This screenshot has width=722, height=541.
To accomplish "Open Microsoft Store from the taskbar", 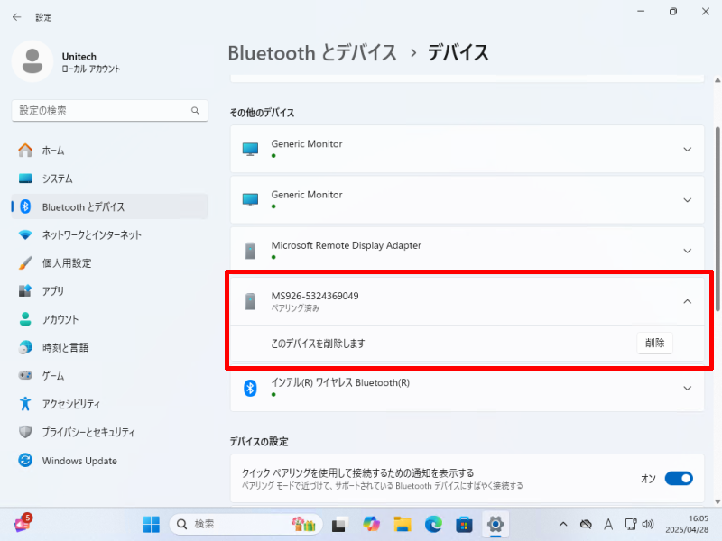I will point(464,524).
